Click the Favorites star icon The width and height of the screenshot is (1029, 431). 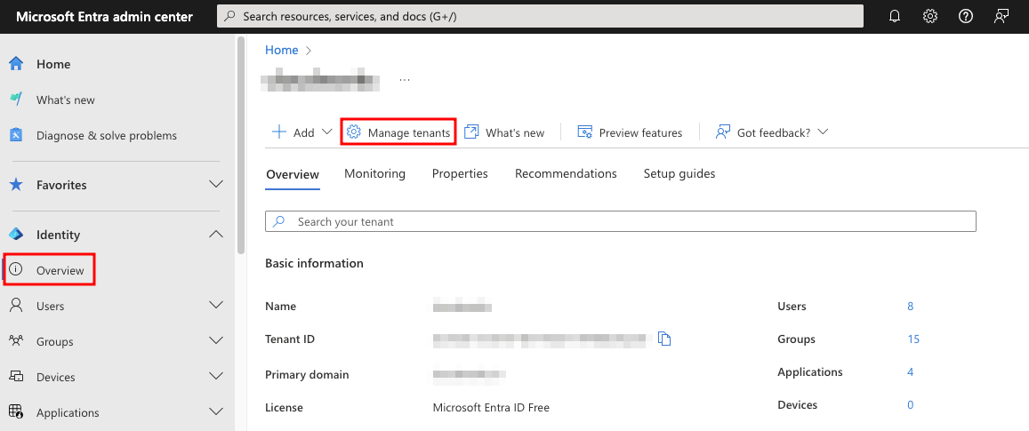[x=16, y=184]
